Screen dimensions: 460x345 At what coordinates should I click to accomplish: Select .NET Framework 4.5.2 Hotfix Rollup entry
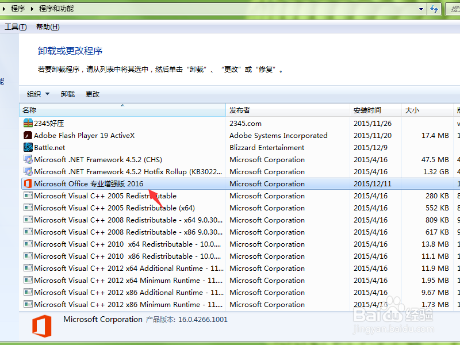click(x=128, y=171)
